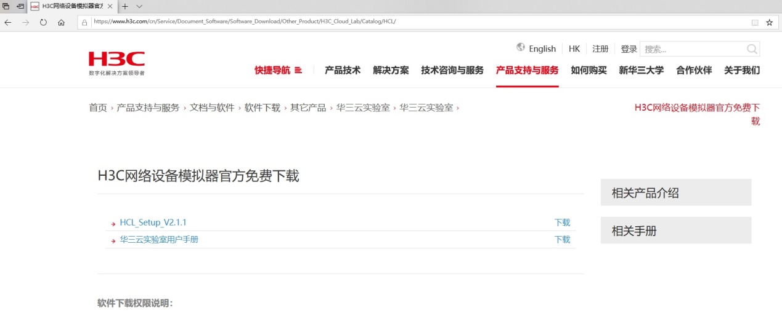
Task: Click the page heading H3C网络设备模拟器官方免费下载
Action: 198,176
